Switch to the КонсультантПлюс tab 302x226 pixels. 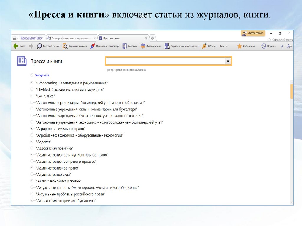[x=32, y=38]
